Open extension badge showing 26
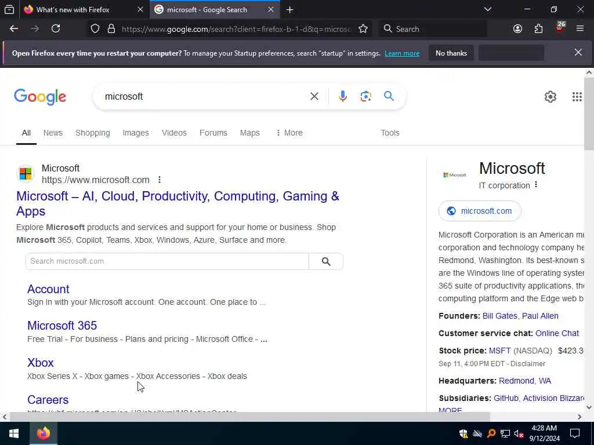This screenshot has width=594, height=445. point(560,28)
